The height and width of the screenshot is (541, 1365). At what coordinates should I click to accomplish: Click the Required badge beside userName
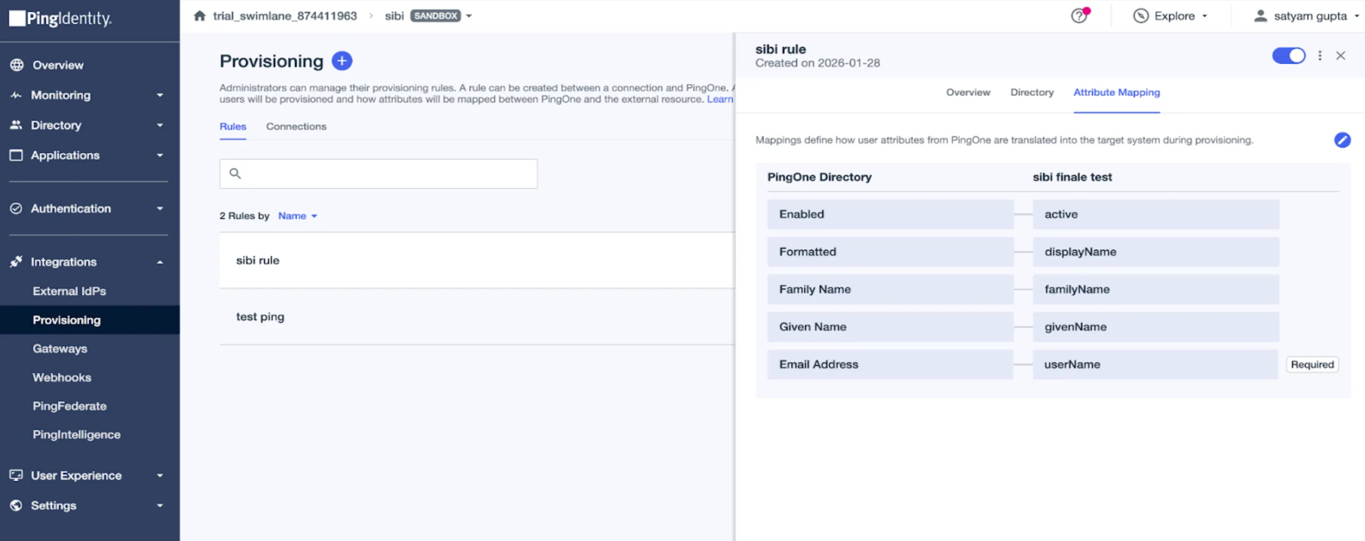1312,364
